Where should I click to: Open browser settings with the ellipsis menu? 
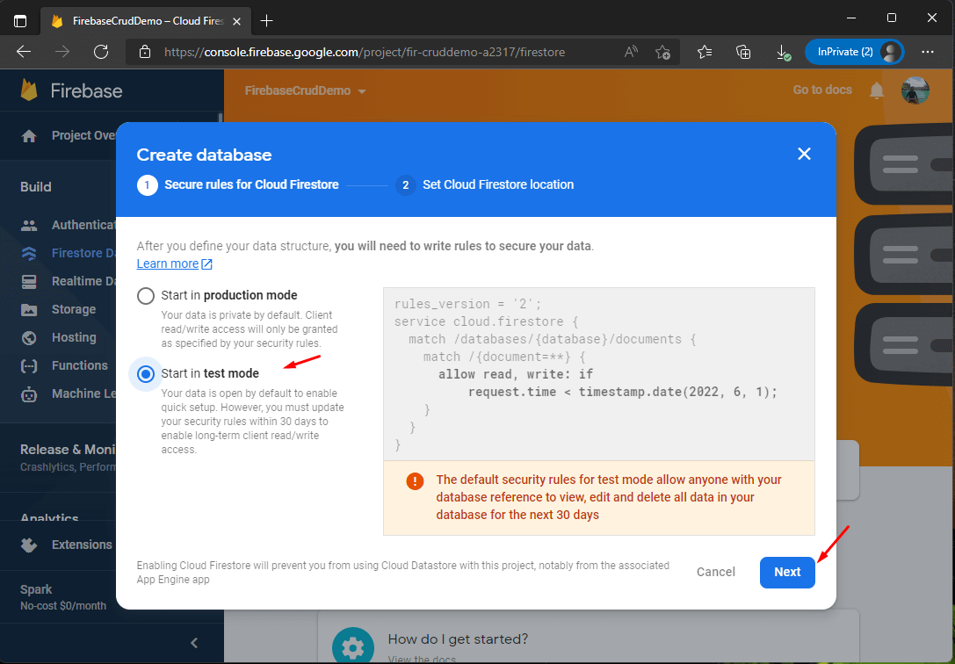click(x=928, y=52)
